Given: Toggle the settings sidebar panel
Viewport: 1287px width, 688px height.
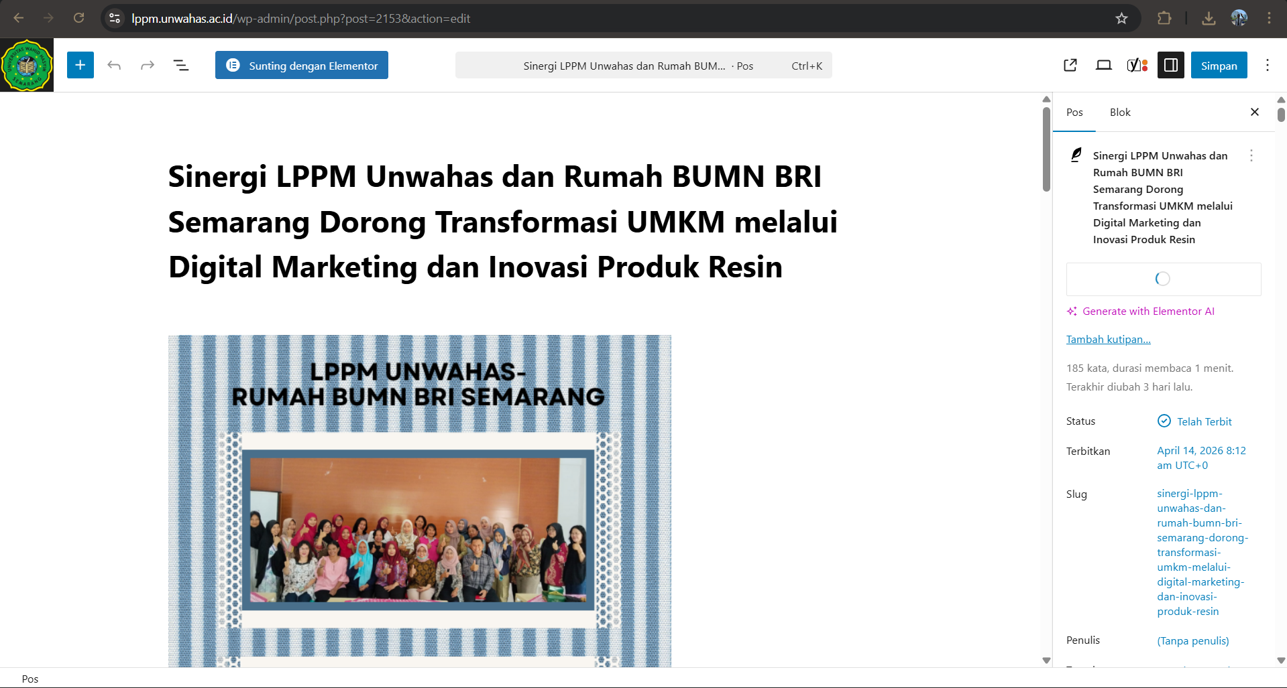Looking at the screenshot, I should point(1170,65).
